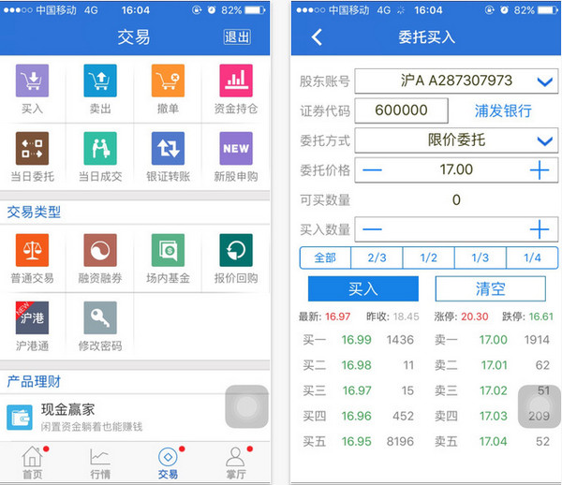Tap the 买入 (Buy) icon
Screen dimensions: 562x485
pos(33,81)
